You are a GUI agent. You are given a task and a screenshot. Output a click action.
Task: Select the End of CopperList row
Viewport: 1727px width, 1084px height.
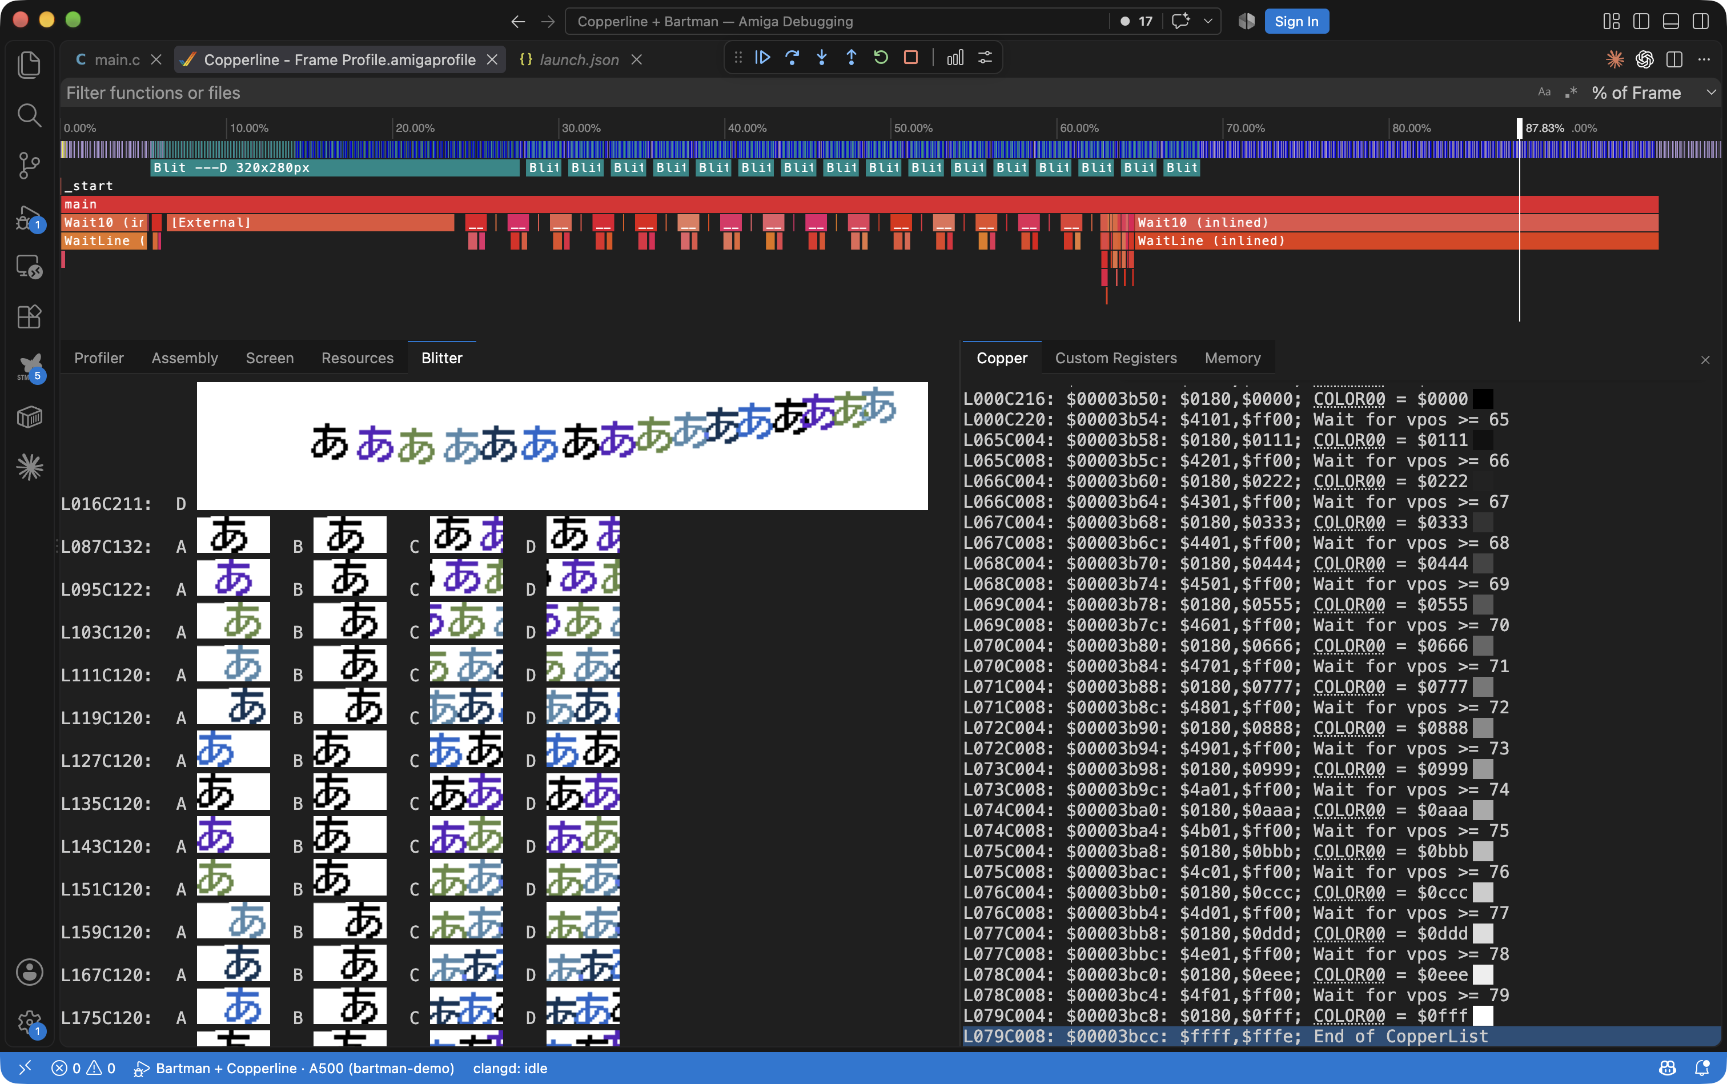click(x=1340, y=1037)
